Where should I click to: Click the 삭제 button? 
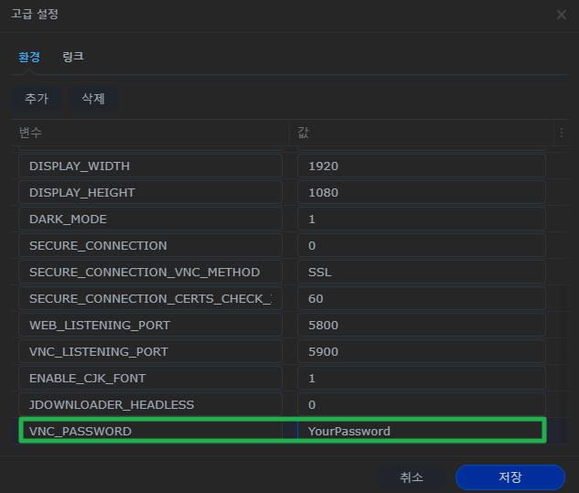coord(93,99)
